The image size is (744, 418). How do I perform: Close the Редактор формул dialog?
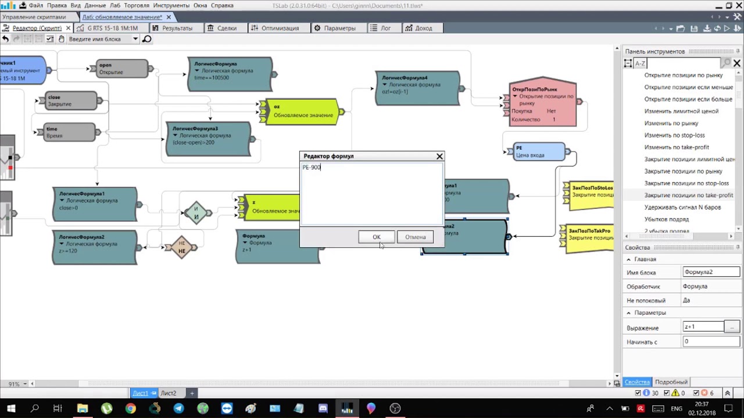pos(440,156)
